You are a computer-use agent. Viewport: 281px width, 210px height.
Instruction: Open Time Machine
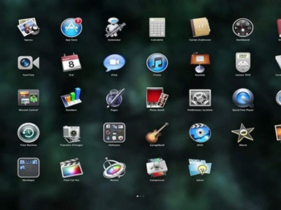point(28,133)
